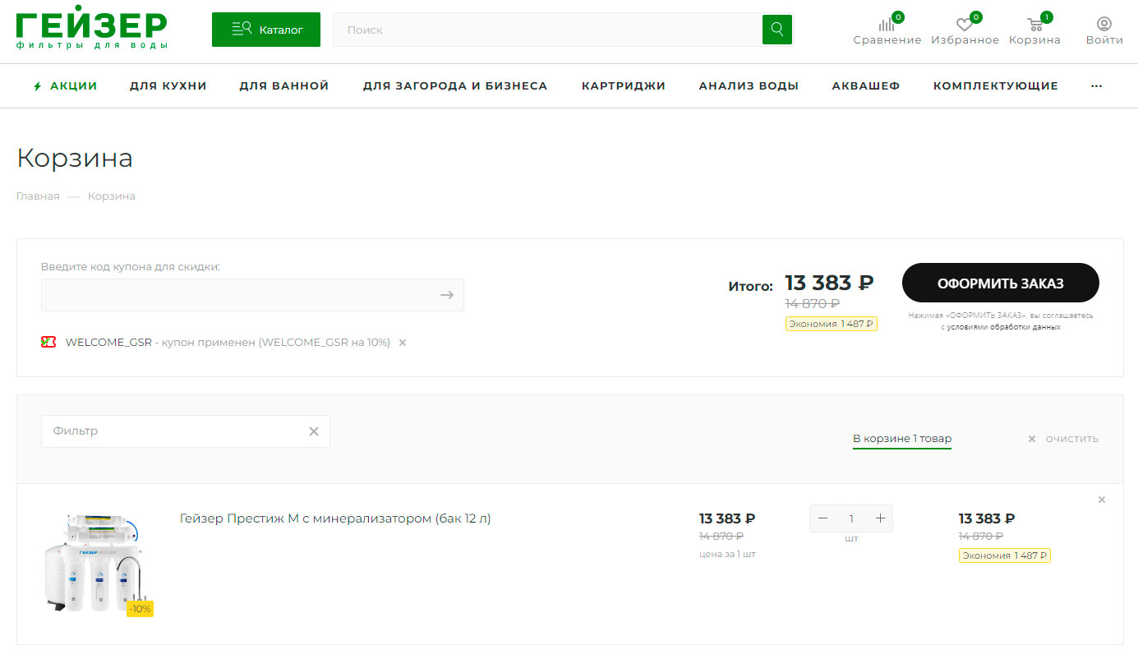
Task: Submit coupon with the arrow icon
Action: click(446, 295)
